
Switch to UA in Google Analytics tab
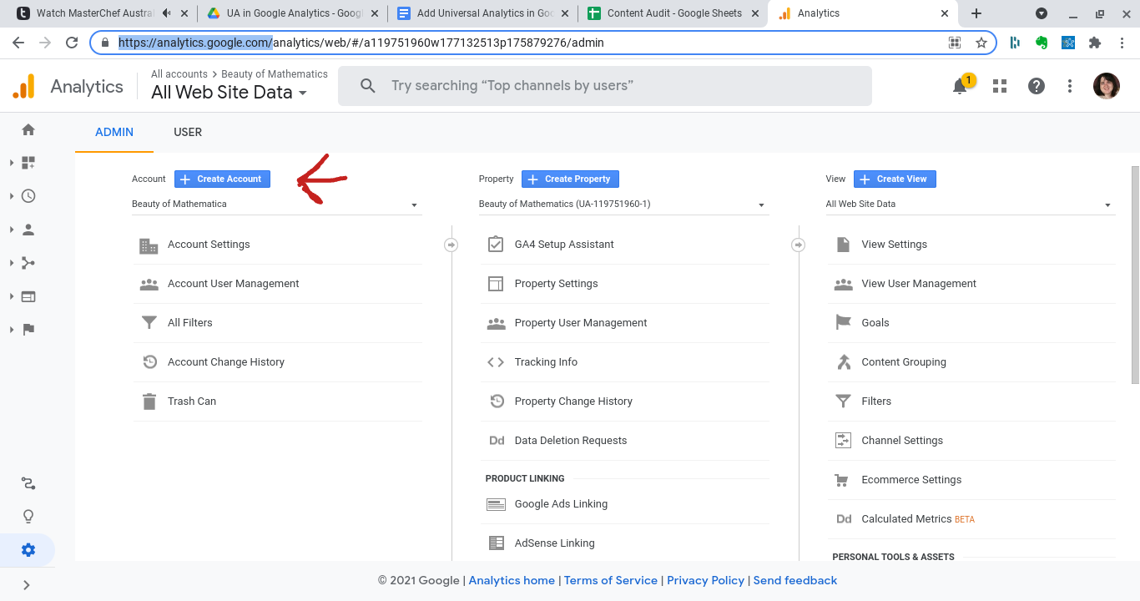pos(293,13)
